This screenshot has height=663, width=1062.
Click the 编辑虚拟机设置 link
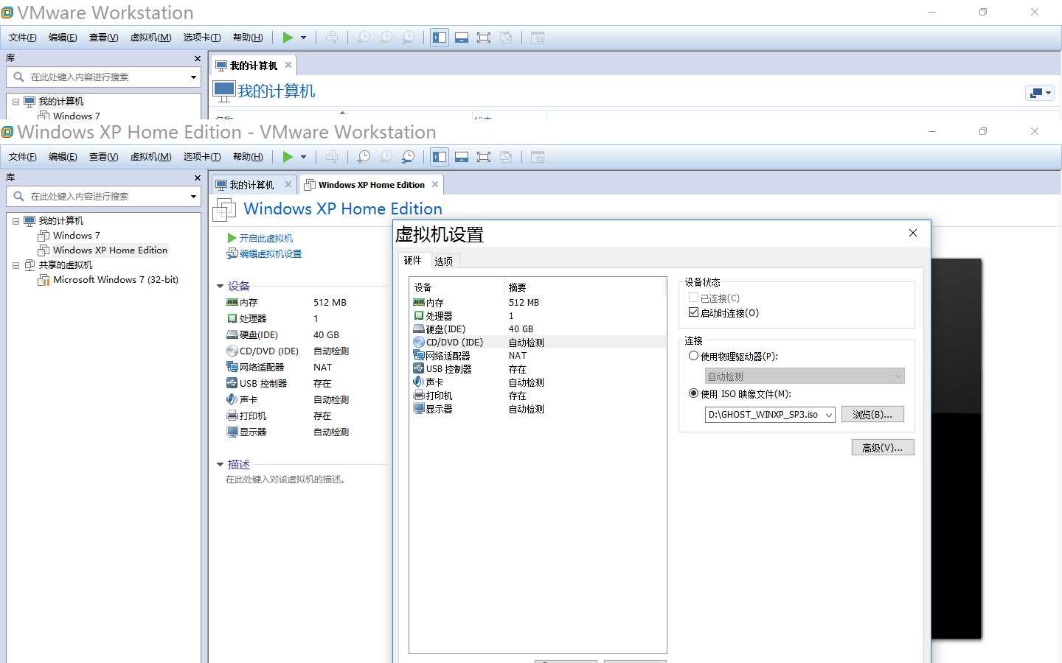click(x=264, y=254)
